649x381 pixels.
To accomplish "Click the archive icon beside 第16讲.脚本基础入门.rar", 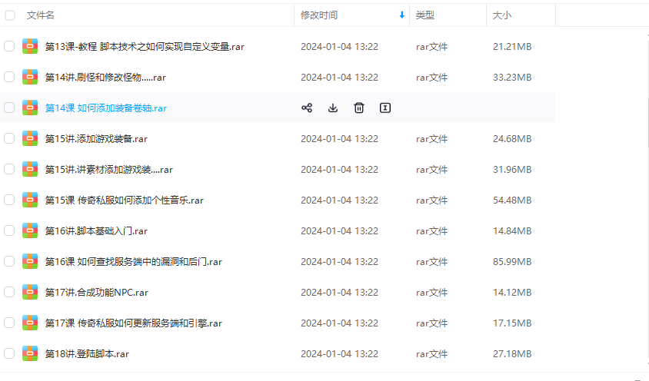I will (30, 230).
